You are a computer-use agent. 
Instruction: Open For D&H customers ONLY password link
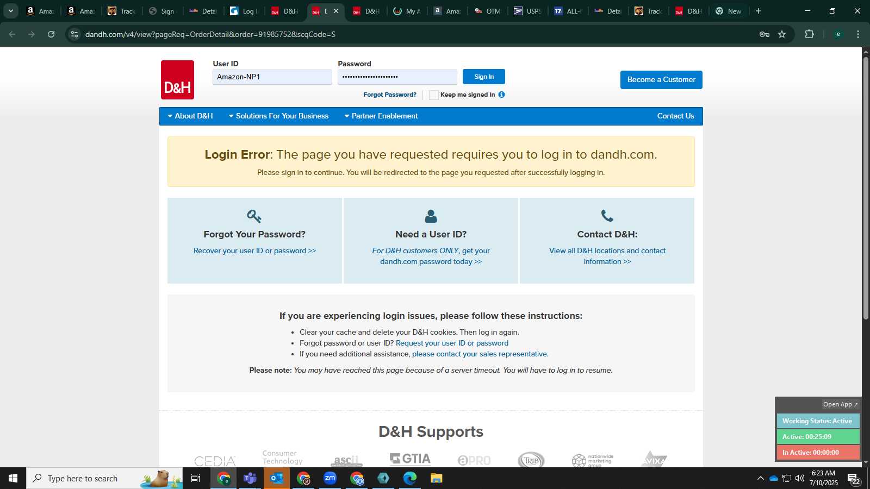click(431, 256)
